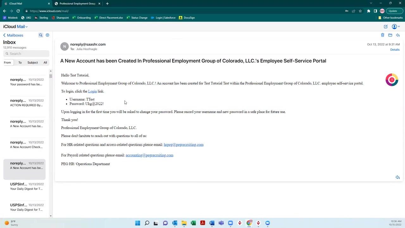Move message using the folder icon

[390, 35]
